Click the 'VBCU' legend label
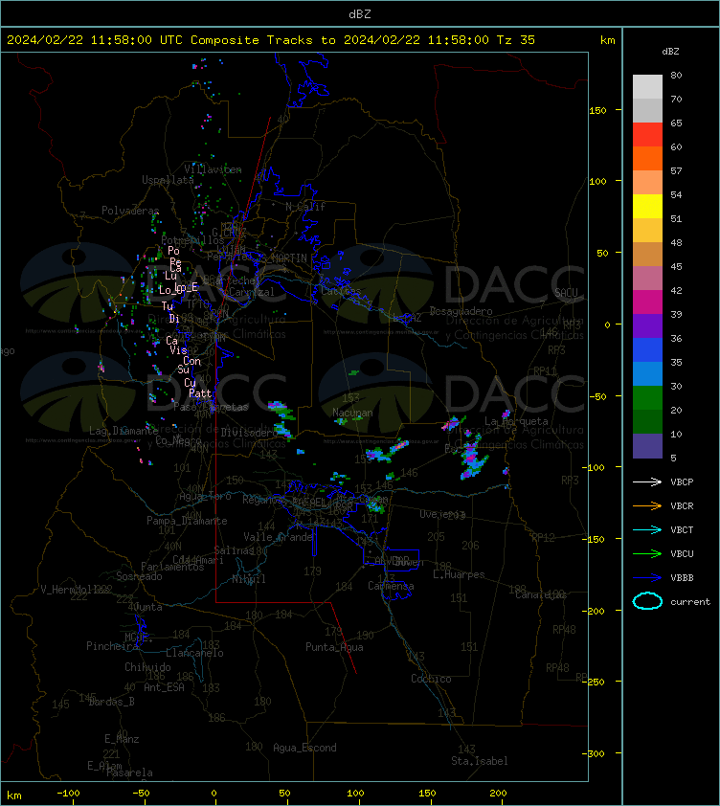 click(682, 553)
